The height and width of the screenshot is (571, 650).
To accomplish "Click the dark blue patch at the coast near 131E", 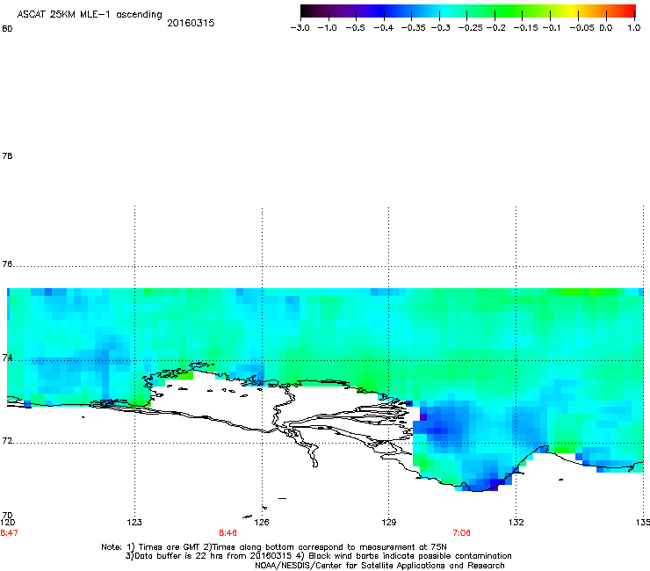I will coord(489,484).
